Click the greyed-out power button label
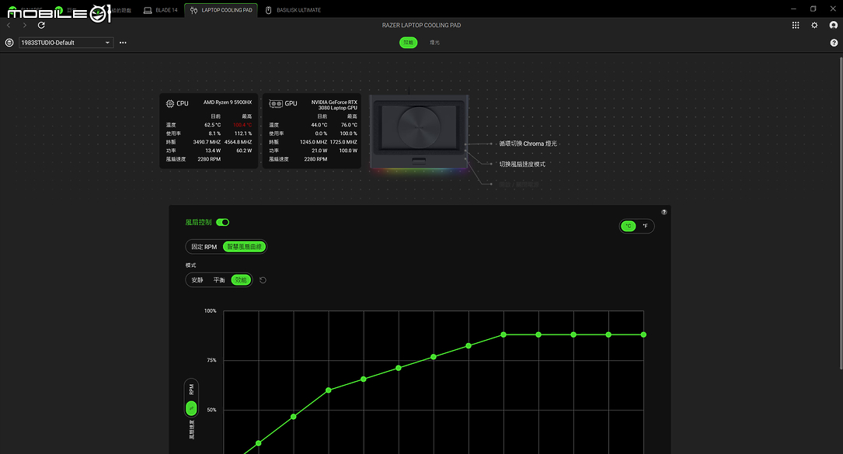 pos(519,184)
